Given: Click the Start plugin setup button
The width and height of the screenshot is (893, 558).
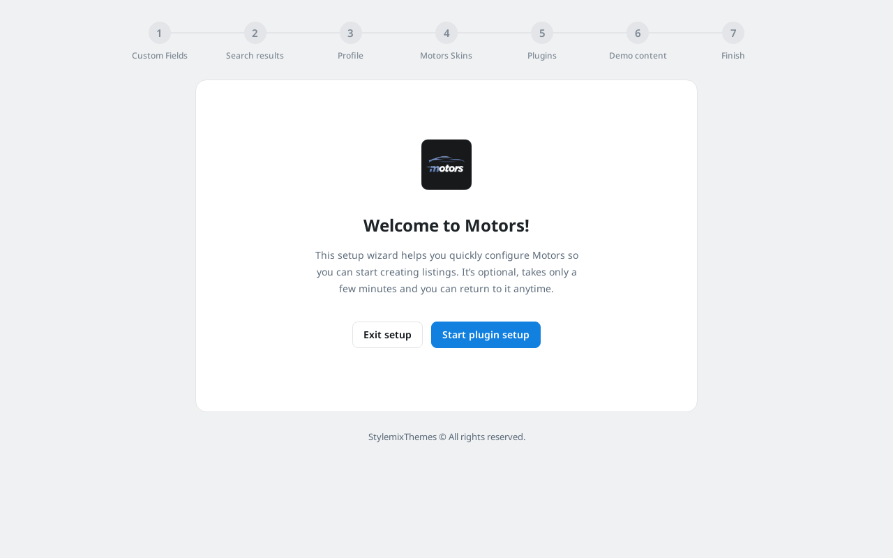Looking at the screenshot, I should pos(486,335).
